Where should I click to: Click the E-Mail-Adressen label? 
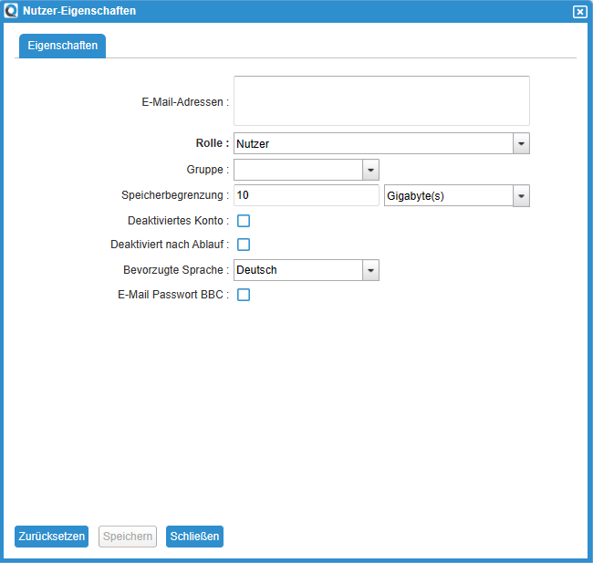click(185, 102)
